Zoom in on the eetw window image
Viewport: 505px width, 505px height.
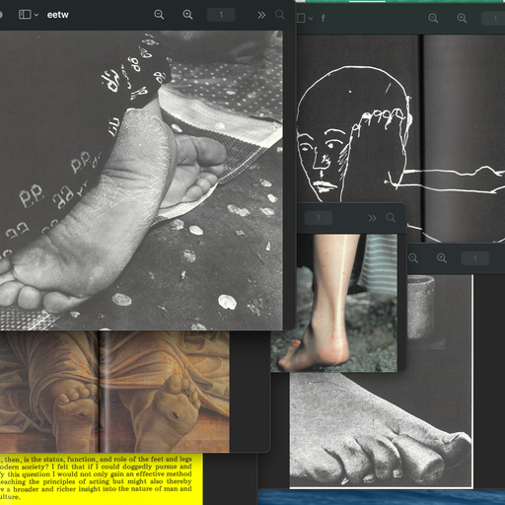187,15
